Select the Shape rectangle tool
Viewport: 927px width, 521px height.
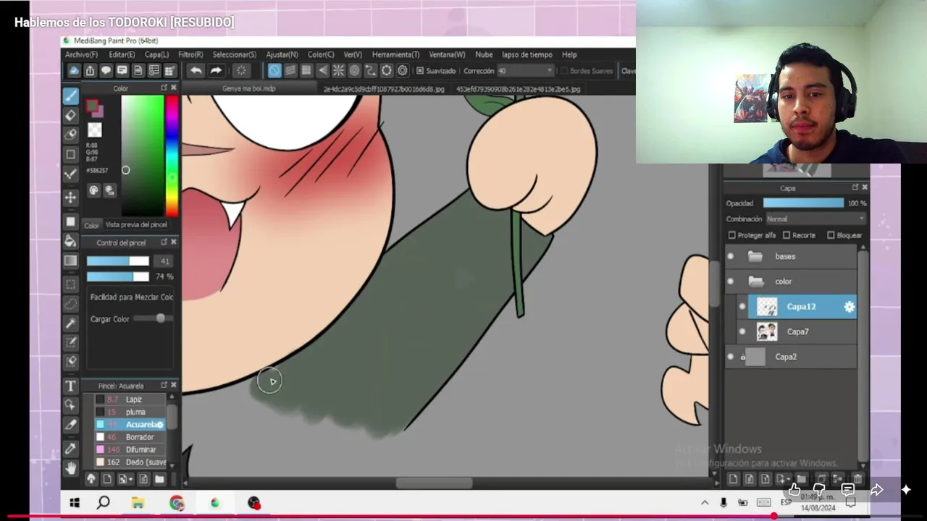click(x=70, y=154)
